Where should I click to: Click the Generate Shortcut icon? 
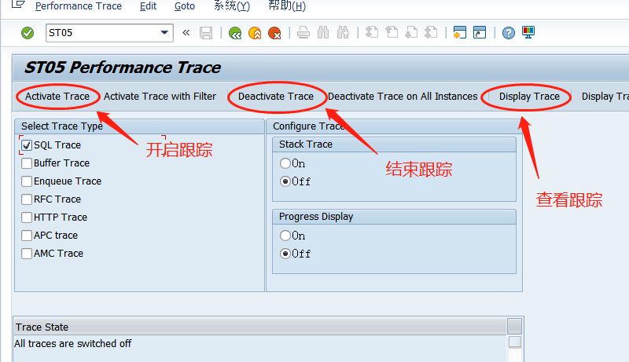click(x=480, y=32)
